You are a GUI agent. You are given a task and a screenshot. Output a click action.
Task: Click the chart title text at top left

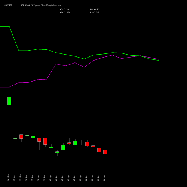coord(33,6)
